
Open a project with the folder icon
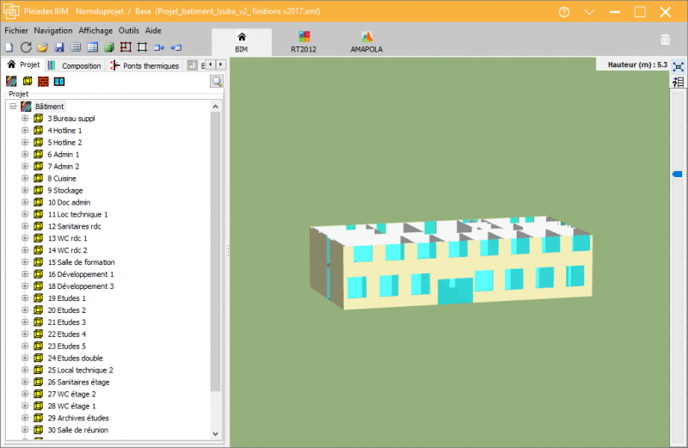coord(42,47)
